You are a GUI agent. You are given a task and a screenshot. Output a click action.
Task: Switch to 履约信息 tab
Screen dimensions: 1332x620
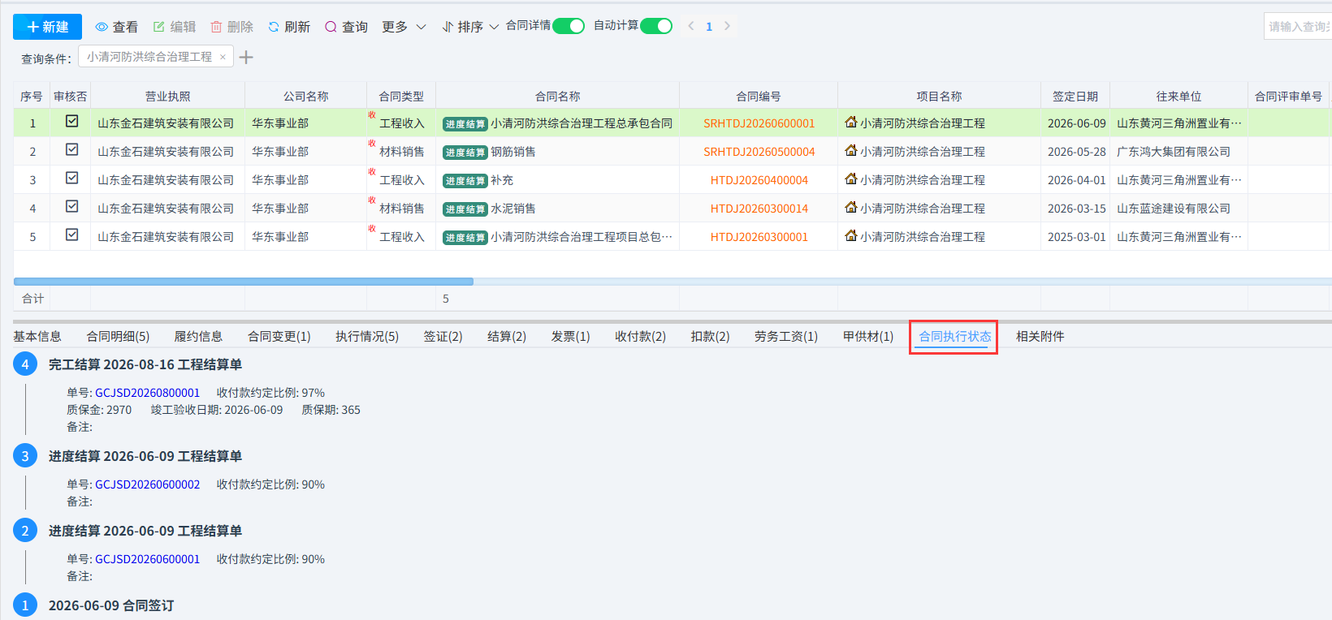pos(198,336)
